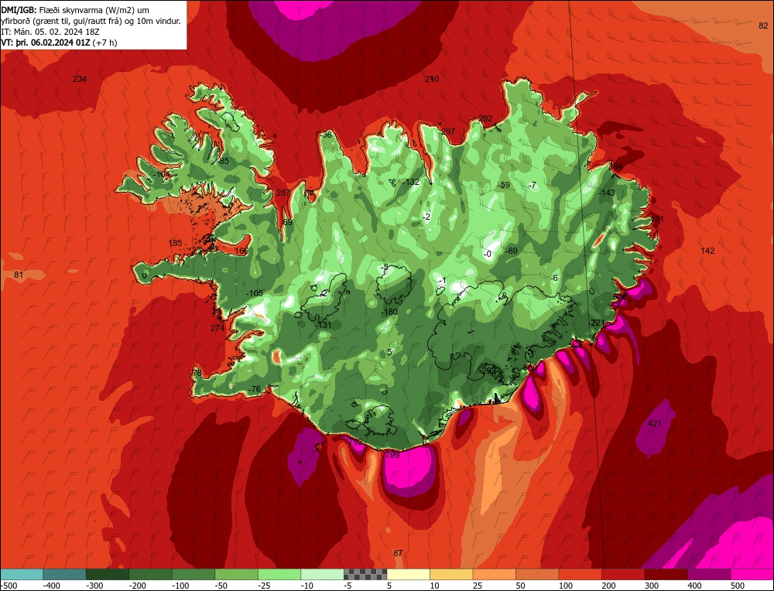Screen dimensions: 774x591
Task: Click the '400' legend label
Action: (694, 586)
